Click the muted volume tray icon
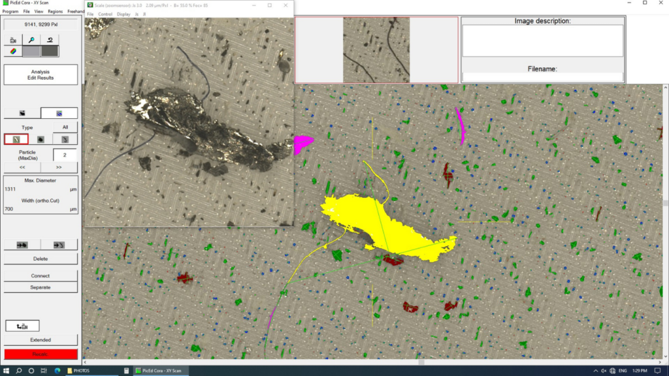Image resolution: width=669 pixels, height=376 pixels. (x=604, y=371)
